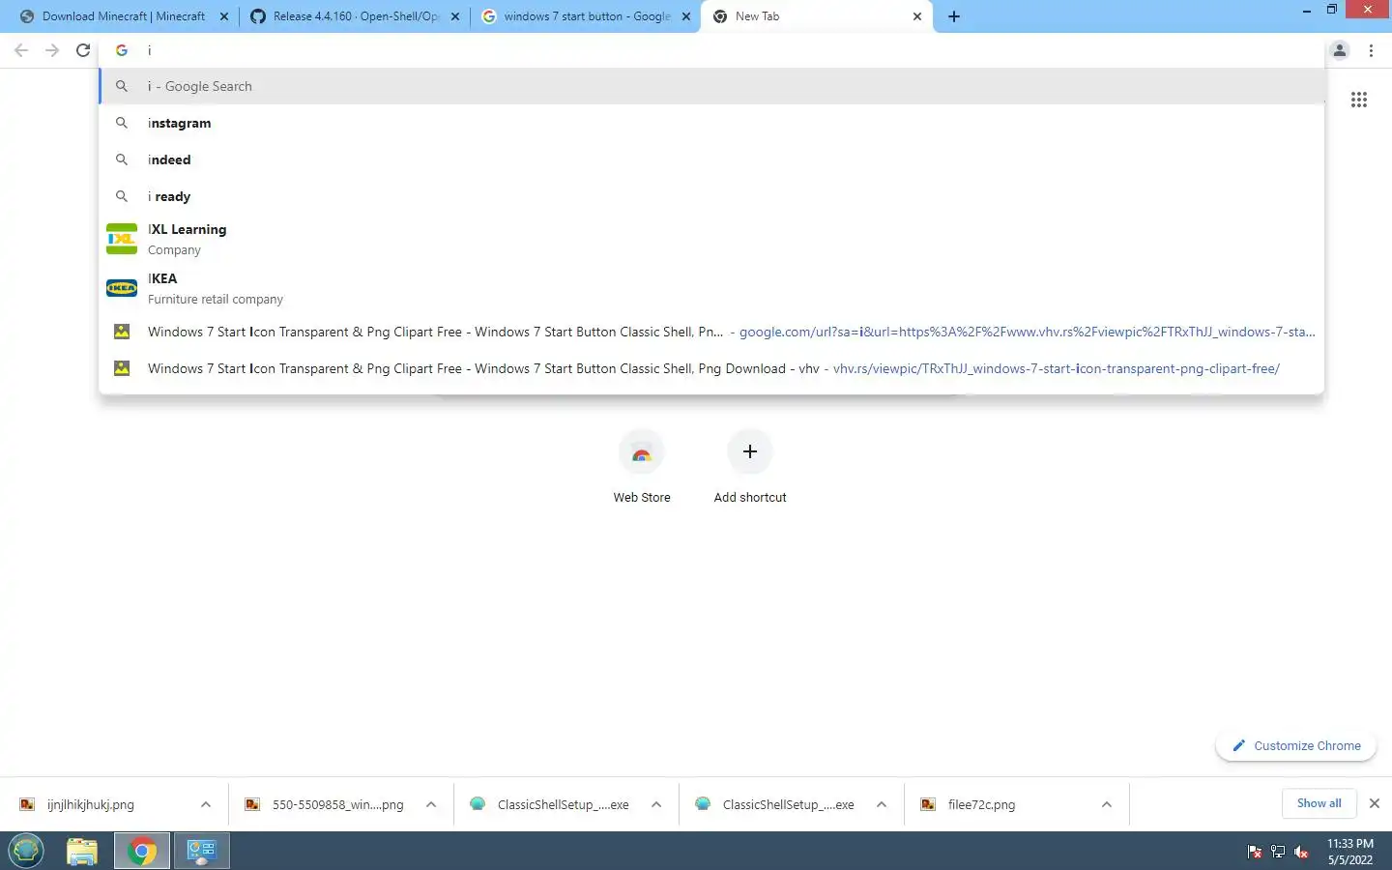Image resolution: width=1392 pixels, height=870 pixels.
Task: Select the New Tab tab
Action: coord(817,16)
